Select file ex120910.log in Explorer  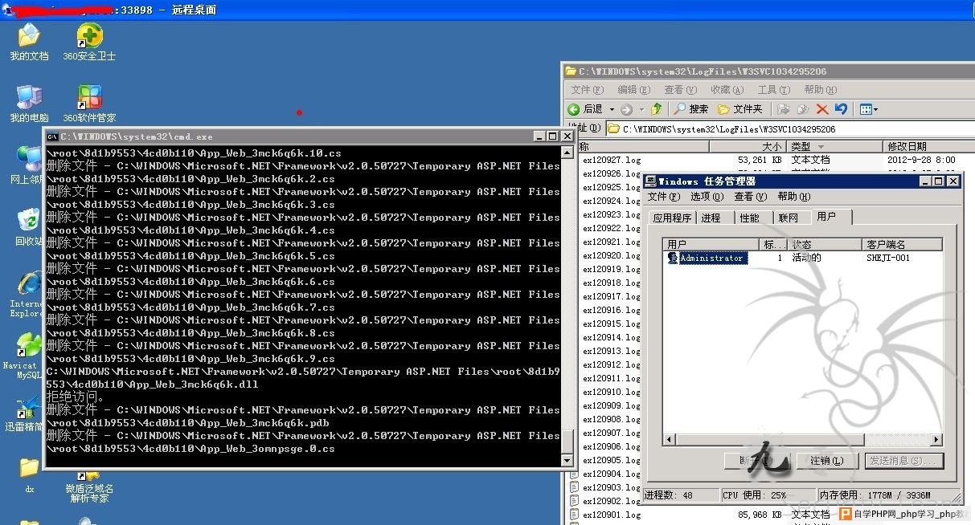coord(612,392)
